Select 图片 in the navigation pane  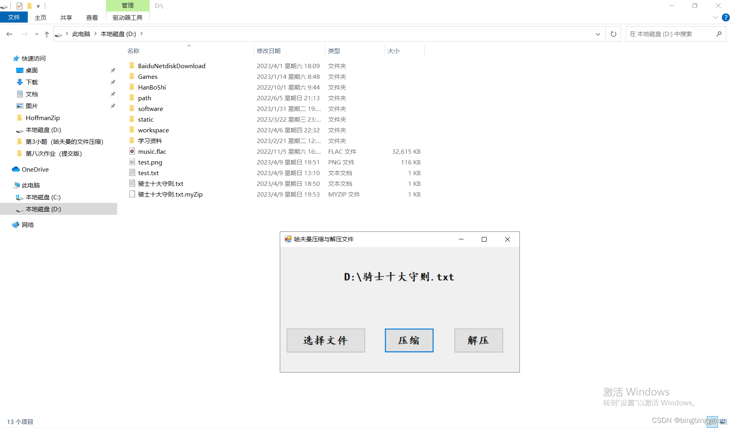tap(32, 106)
